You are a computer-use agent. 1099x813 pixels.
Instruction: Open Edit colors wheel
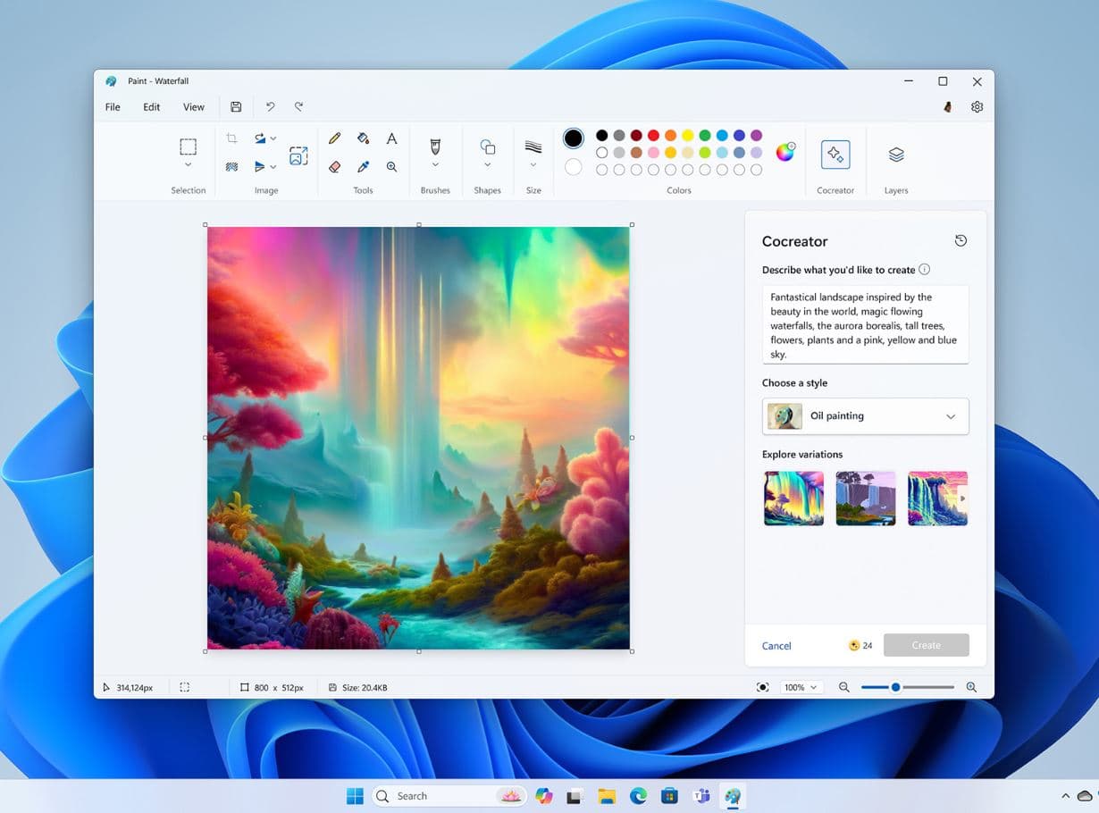click(x=784, y=152)
